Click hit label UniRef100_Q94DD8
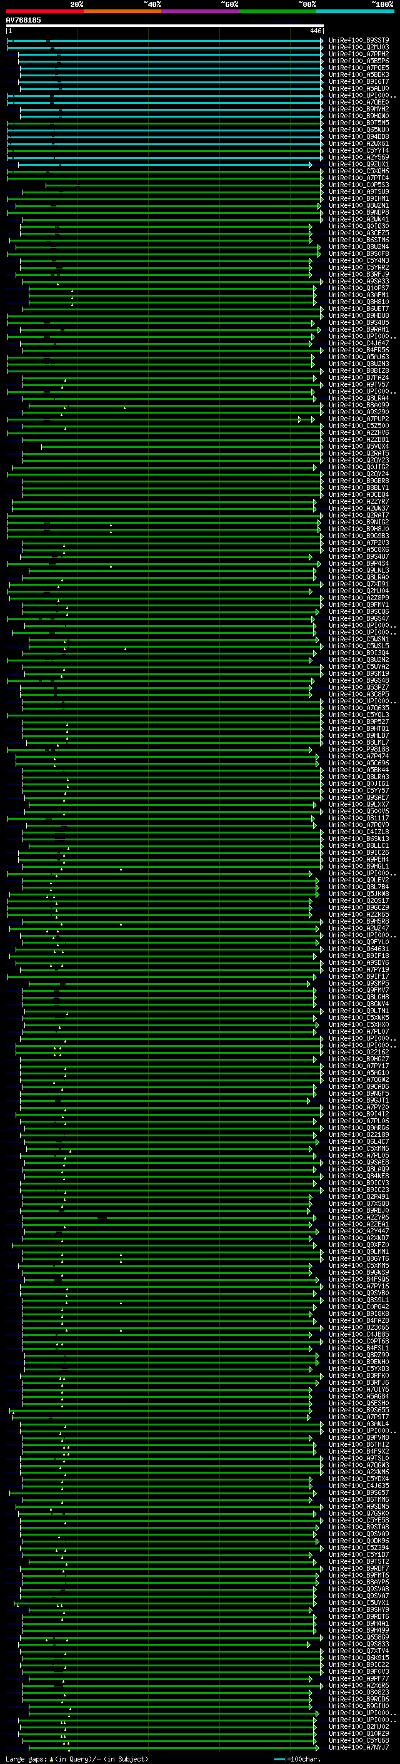400x1764 pixels. 359,136
